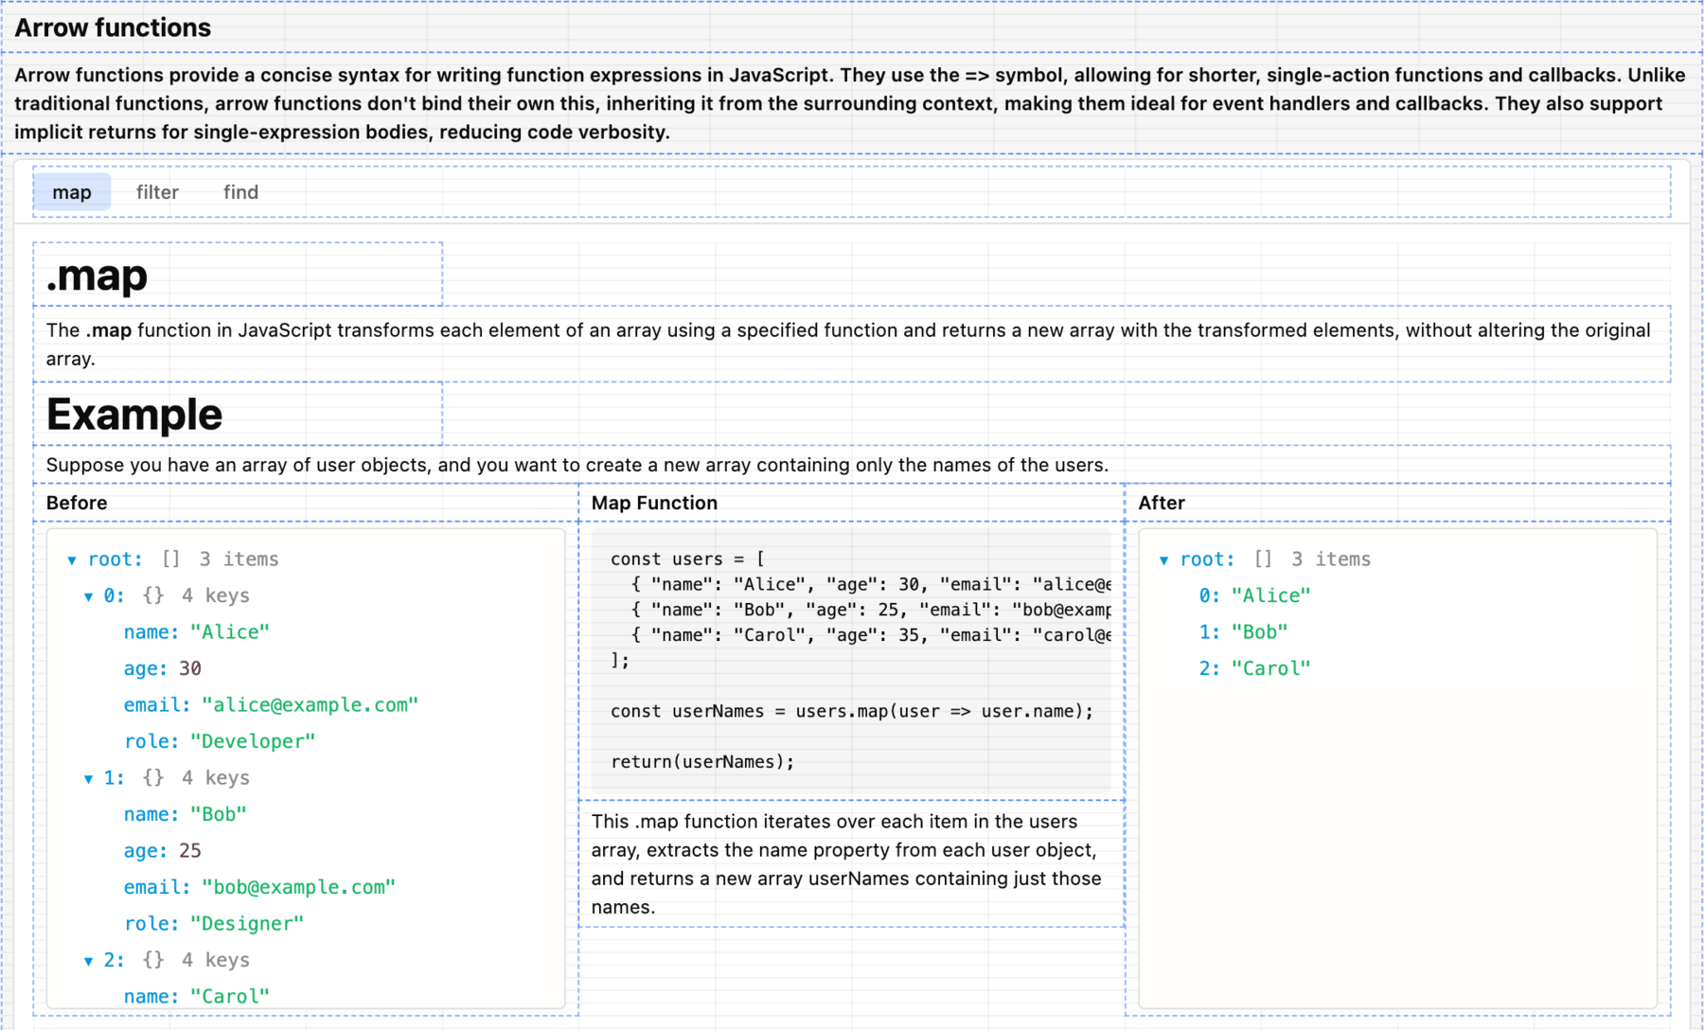Select name "Alice" in the Before tree
The width and height of the screenshot is (1704, 1030).
click(x=196, y=632)
